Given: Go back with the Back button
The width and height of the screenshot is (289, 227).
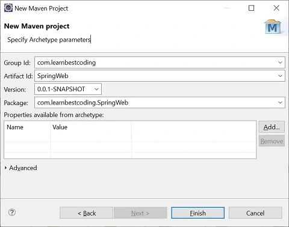Looking at the screenshot, I should 86,213.
